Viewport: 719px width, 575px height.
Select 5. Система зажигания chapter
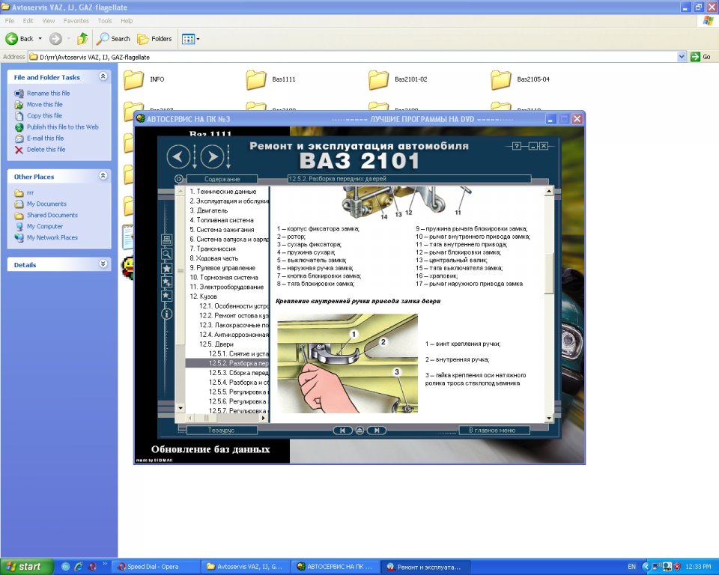click(222, 230)
